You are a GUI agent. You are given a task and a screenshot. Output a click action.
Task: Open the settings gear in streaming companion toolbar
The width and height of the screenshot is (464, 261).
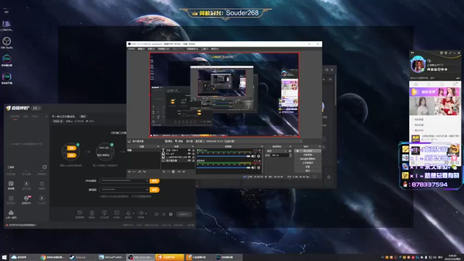171,214
